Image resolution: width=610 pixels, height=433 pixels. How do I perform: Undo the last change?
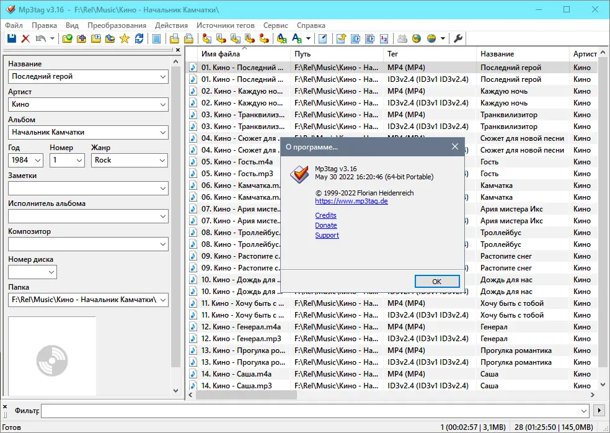pos(40,38)
